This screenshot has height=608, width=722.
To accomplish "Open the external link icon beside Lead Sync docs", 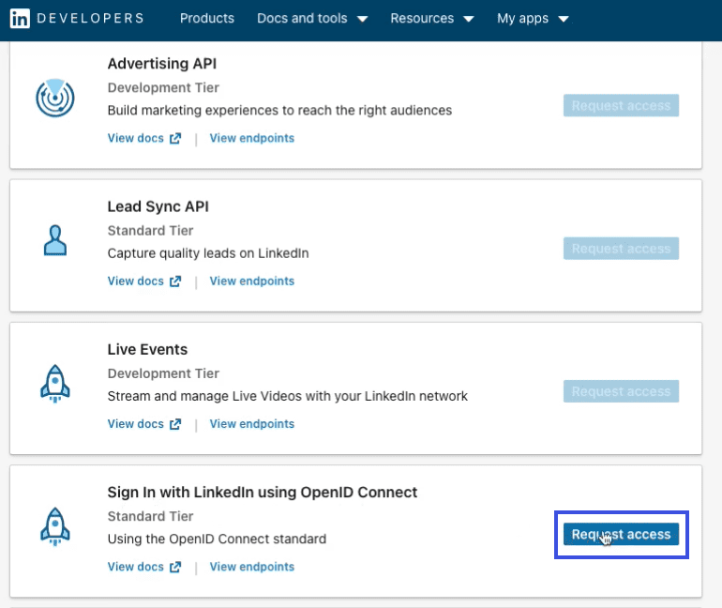I will point(175,281).
